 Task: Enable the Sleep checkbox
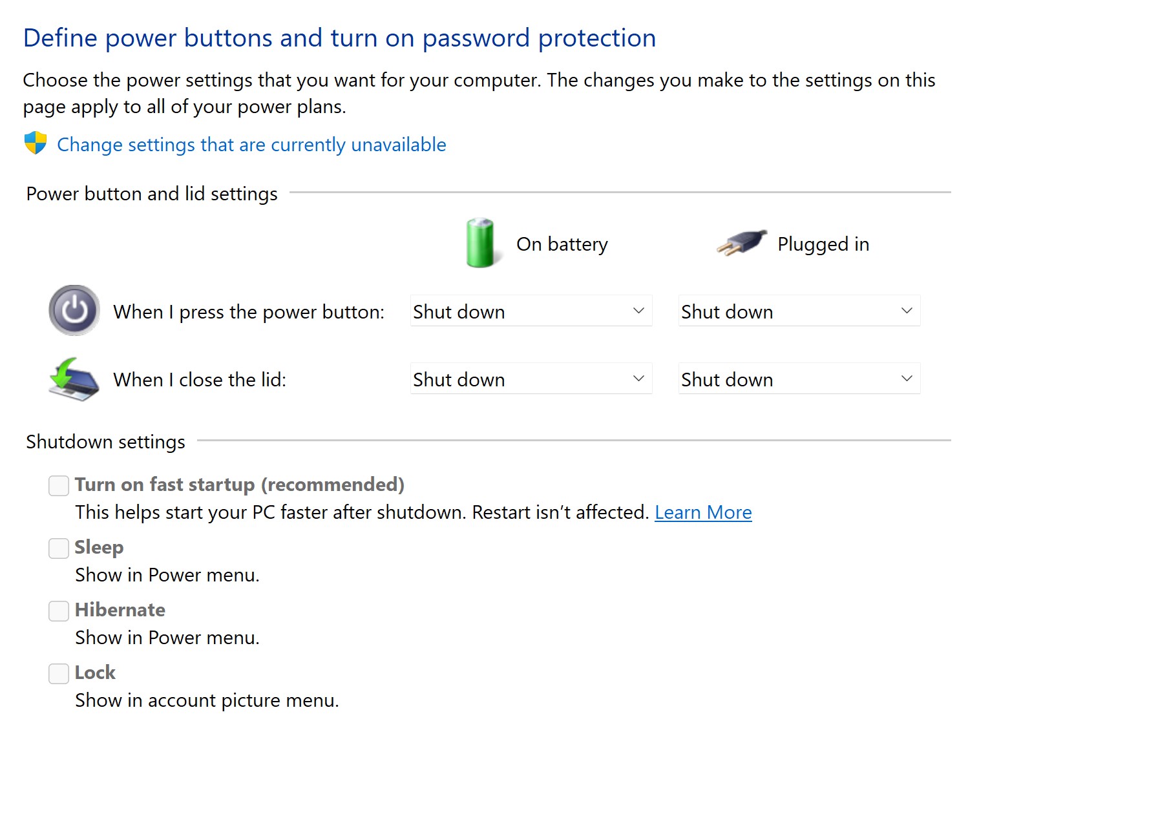(x=59, y=548)
